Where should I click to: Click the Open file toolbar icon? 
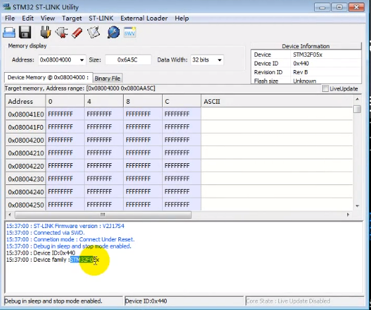tap(9, 32)
